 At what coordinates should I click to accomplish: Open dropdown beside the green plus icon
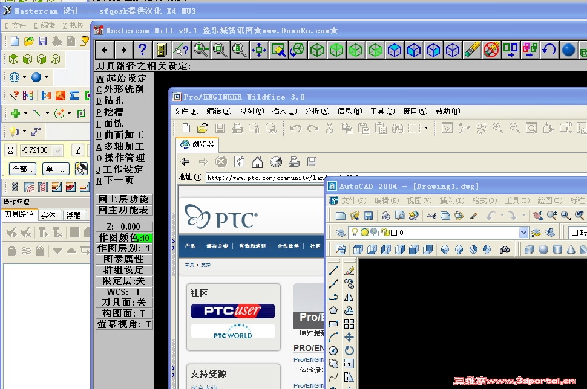25,113
